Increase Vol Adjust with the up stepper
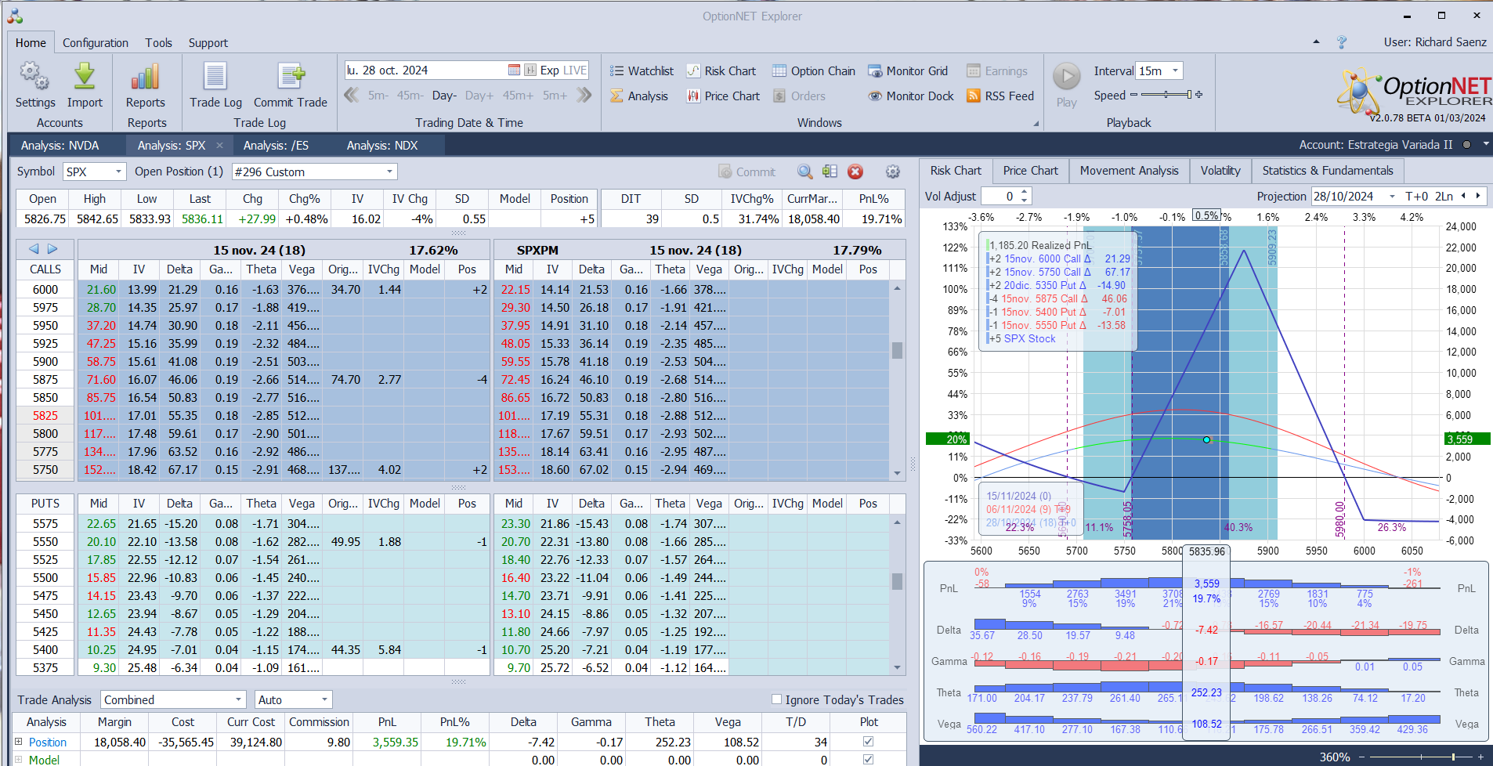Viewport: 1493px width, 766px height. point(1025,192)
